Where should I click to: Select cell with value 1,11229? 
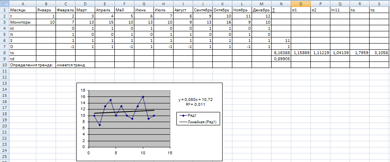click(x=320, y=53)
